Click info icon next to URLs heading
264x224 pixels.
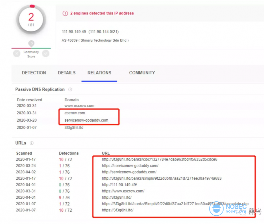point(32,143)
